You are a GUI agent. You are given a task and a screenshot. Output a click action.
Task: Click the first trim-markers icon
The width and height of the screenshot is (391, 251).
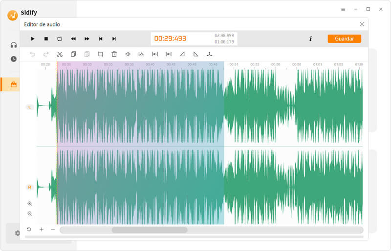point(155,54)
